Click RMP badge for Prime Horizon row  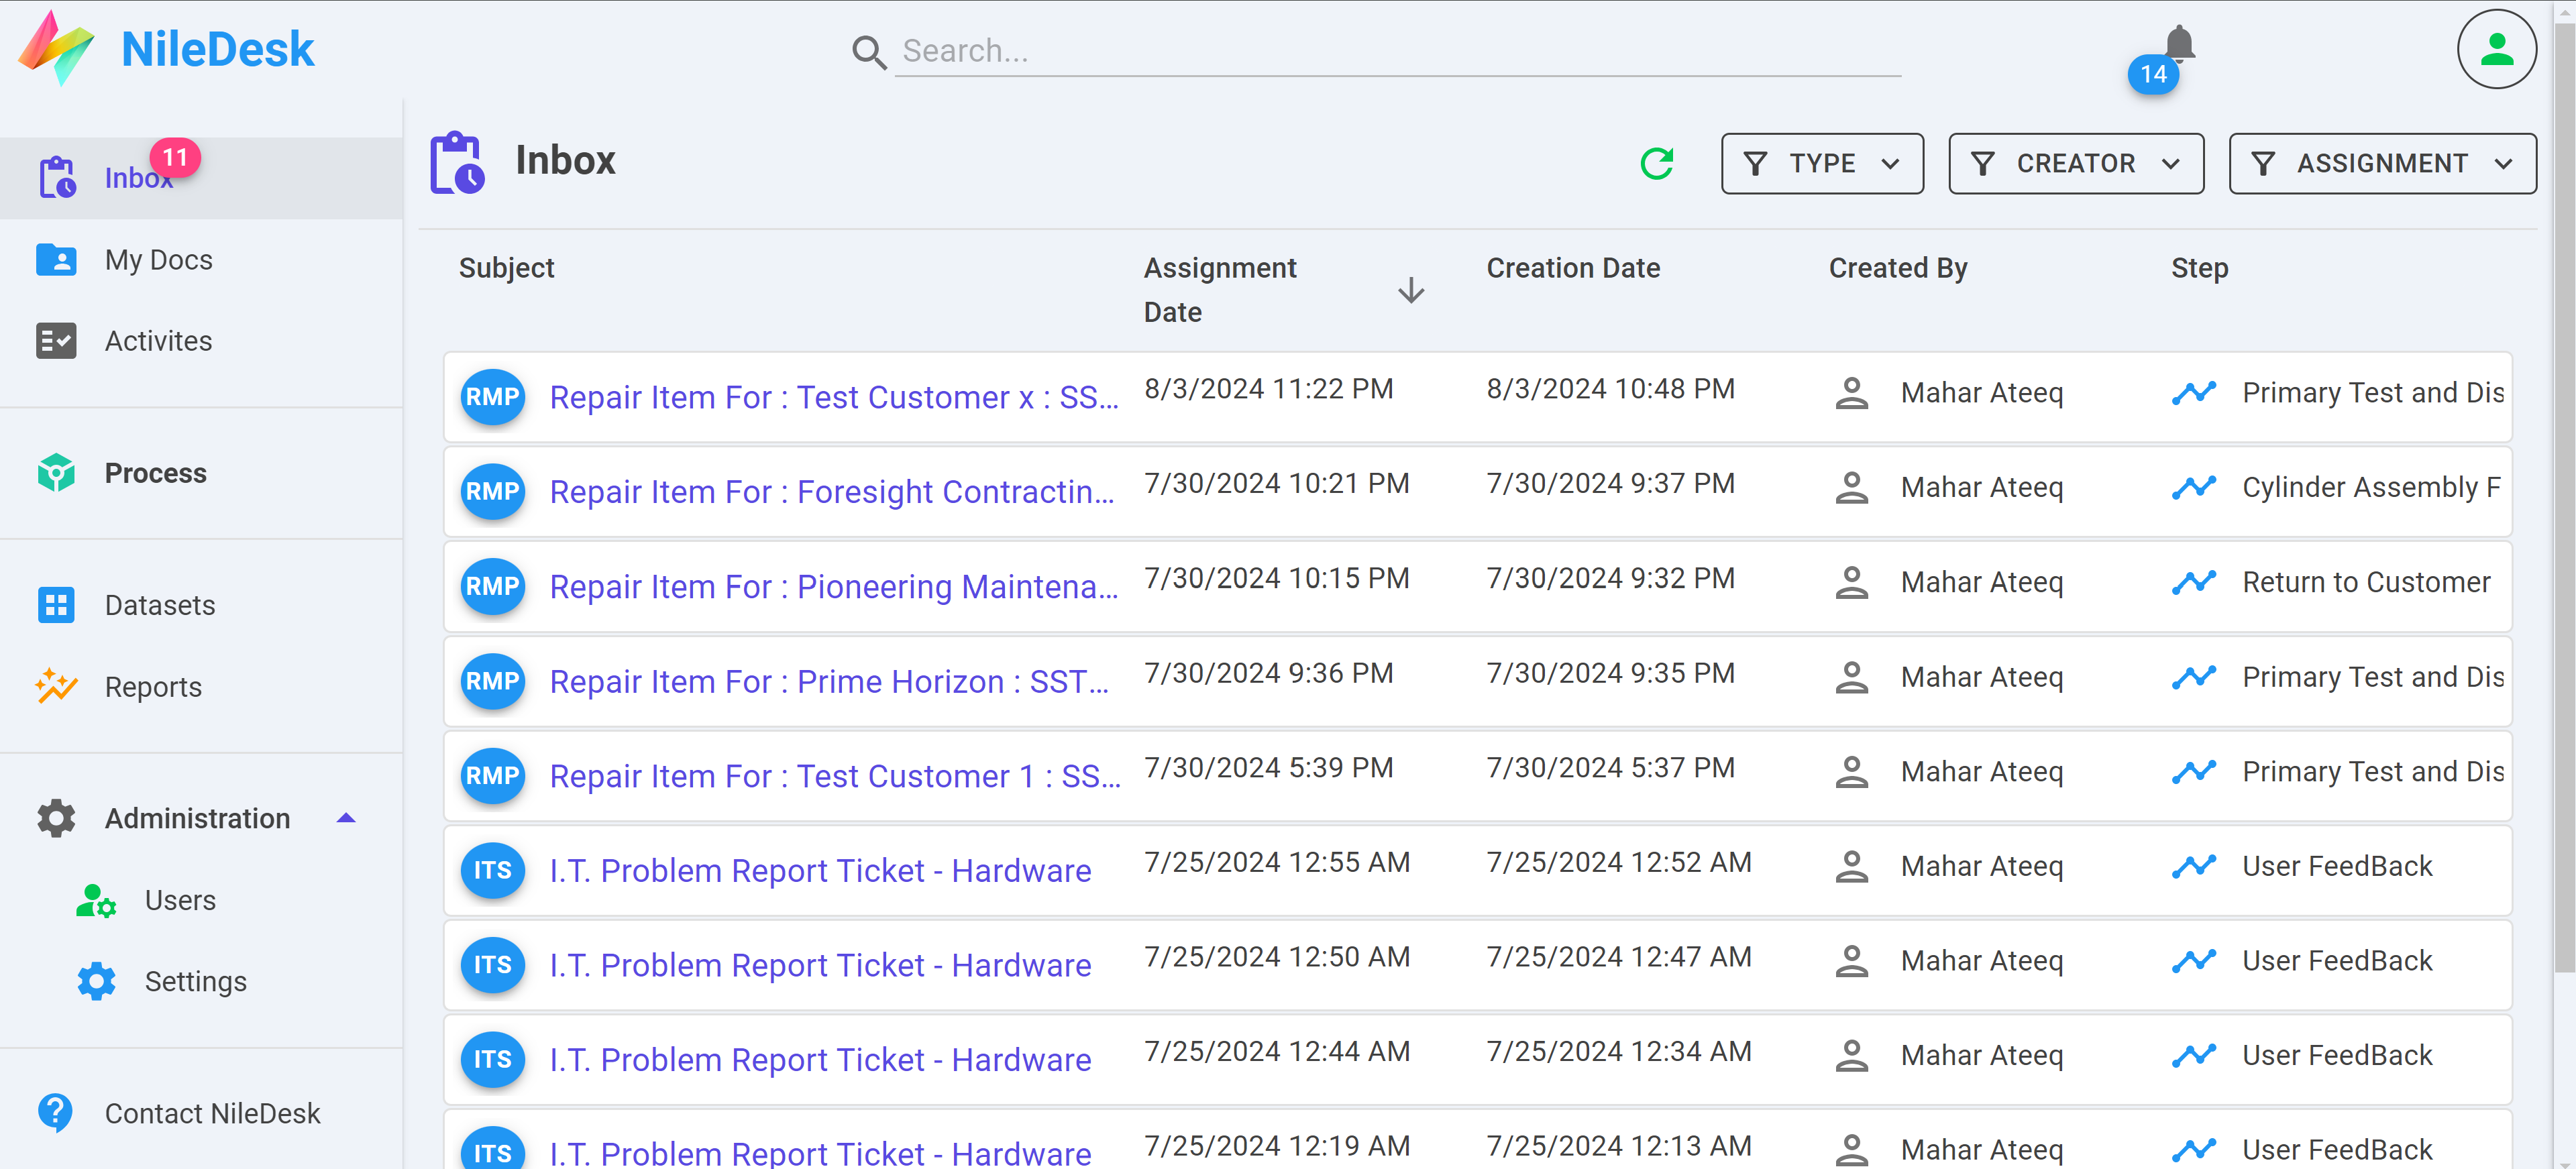492,681
